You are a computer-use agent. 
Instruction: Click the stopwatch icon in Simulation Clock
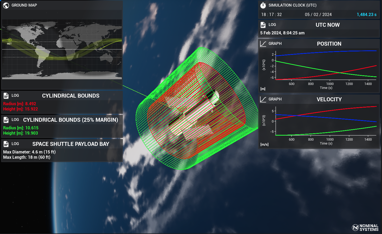(x=263, y=5)
